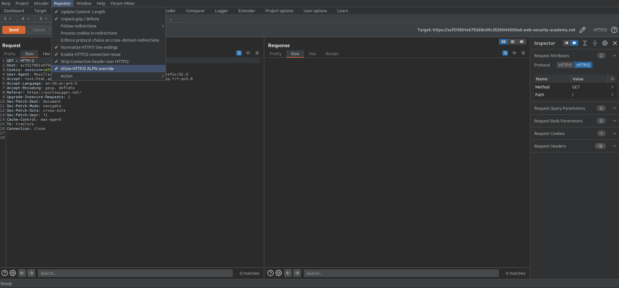This screenshot has width=619, height=288.
Task: Collapse Request Attributes section
Action: [614, 56]
